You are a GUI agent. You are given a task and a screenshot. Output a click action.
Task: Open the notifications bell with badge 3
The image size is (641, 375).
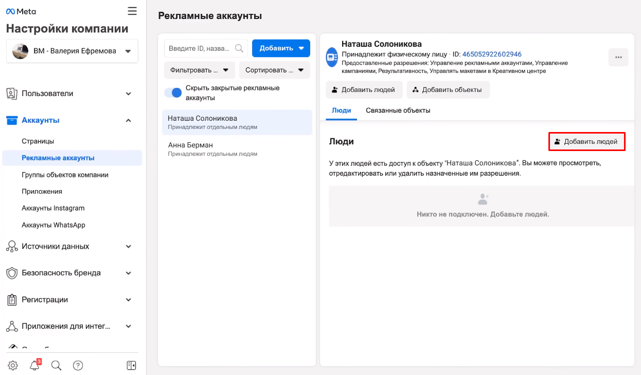(34, 366)
